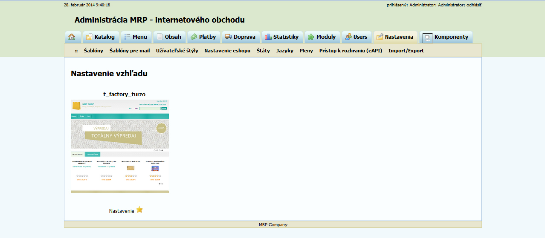Open Šablóny pre mail link

click(x=130, y=51)
